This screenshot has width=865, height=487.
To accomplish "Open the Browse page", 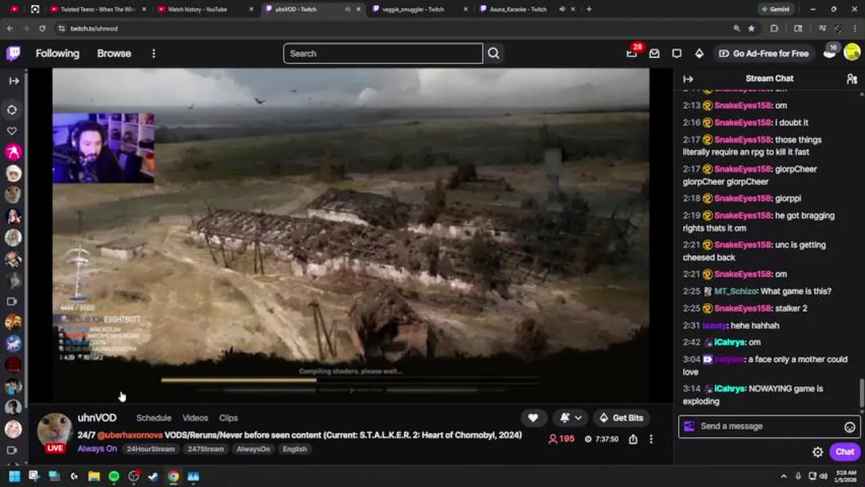I will [114, 53].
